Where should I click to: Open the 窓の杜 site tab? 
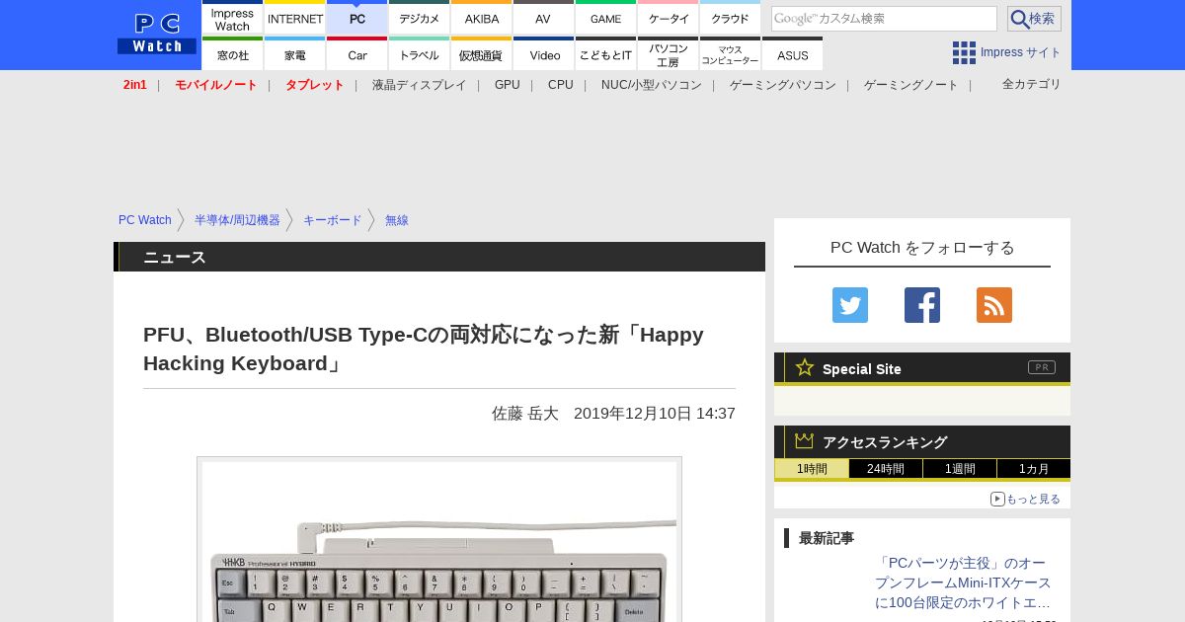point(233,53)
